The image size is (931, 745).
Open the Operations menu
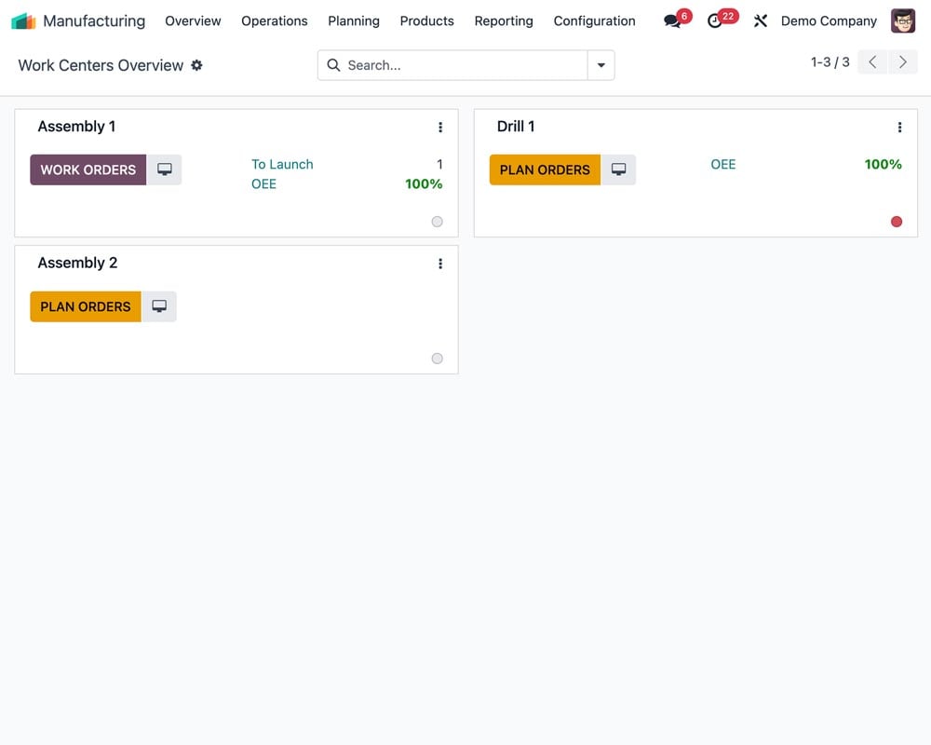click(274, 20)
